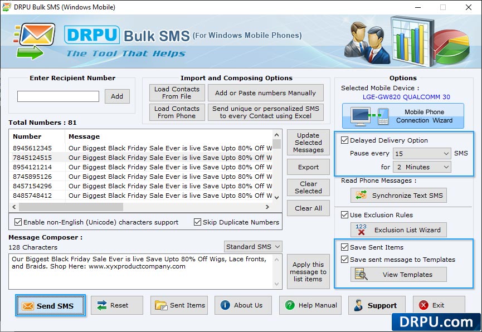Click the DRPU envelope logo in the header

[34, 41]
